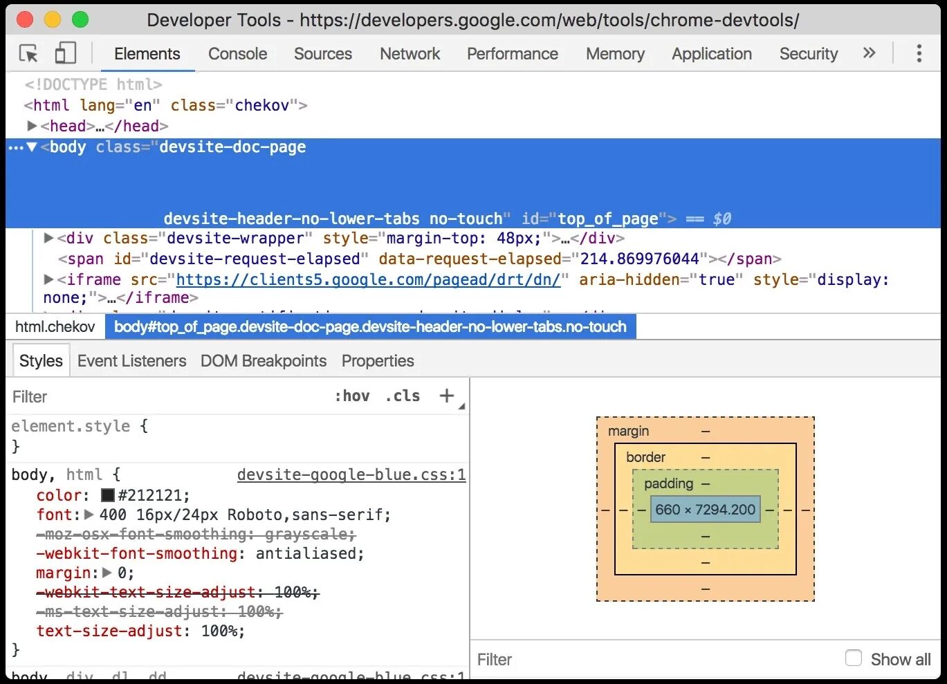Screen dimensions: 947x684
Task: Toggle the .cls element classes panel
Action: pyautogui.click(x=403, y=396)
